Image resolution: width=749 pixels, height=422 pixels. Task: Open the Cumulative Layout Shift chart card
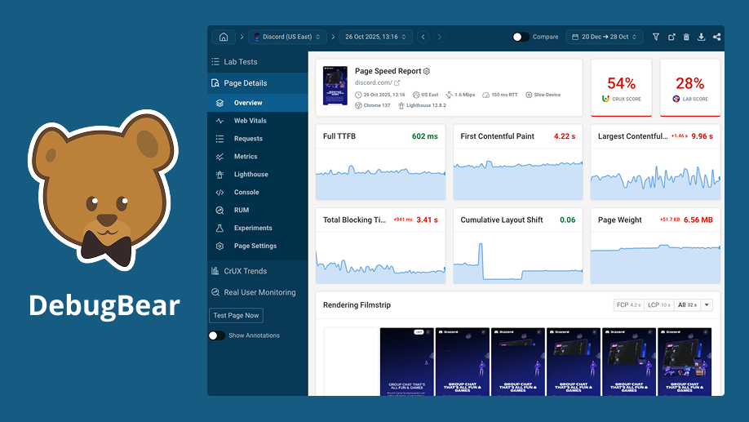point(518,246)
